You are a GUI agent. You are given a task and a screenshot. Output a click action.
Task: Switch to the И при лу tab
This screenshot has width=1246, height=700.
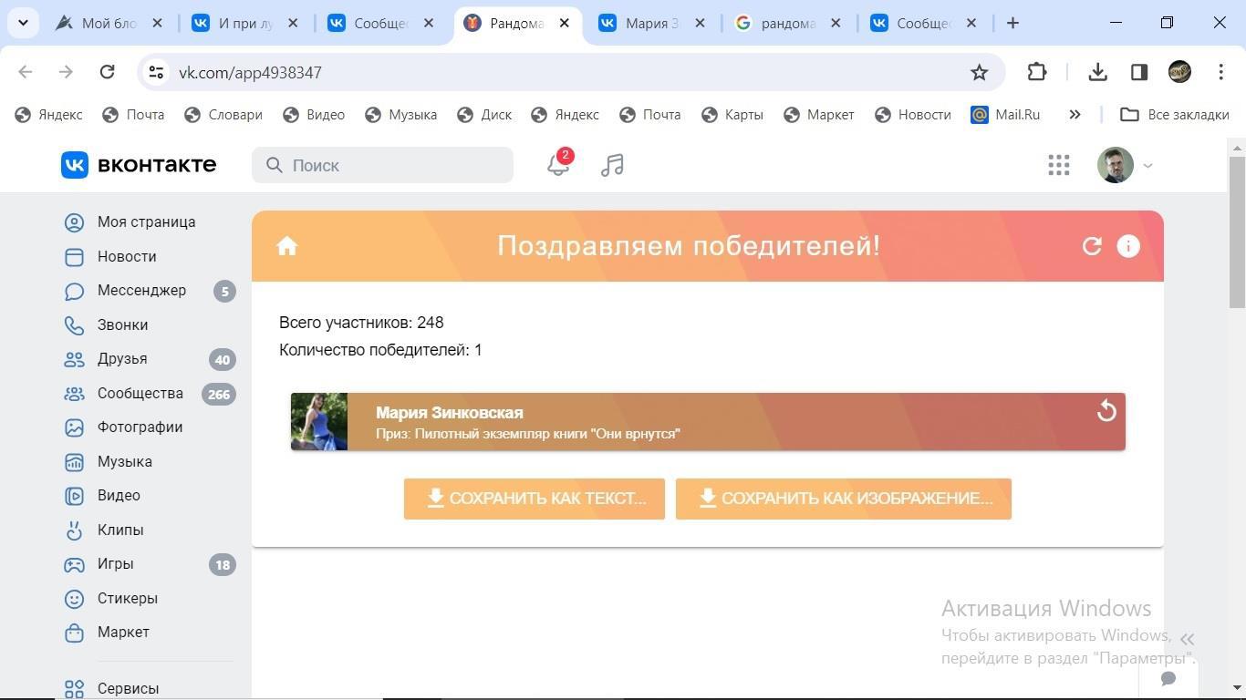[245, 23]
